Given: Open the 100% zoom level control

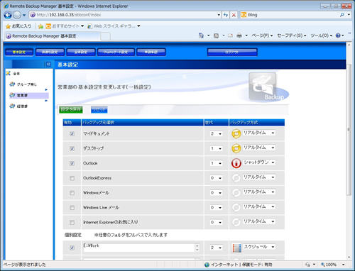Looking at the screenshot, I should [x=332, y=265].
